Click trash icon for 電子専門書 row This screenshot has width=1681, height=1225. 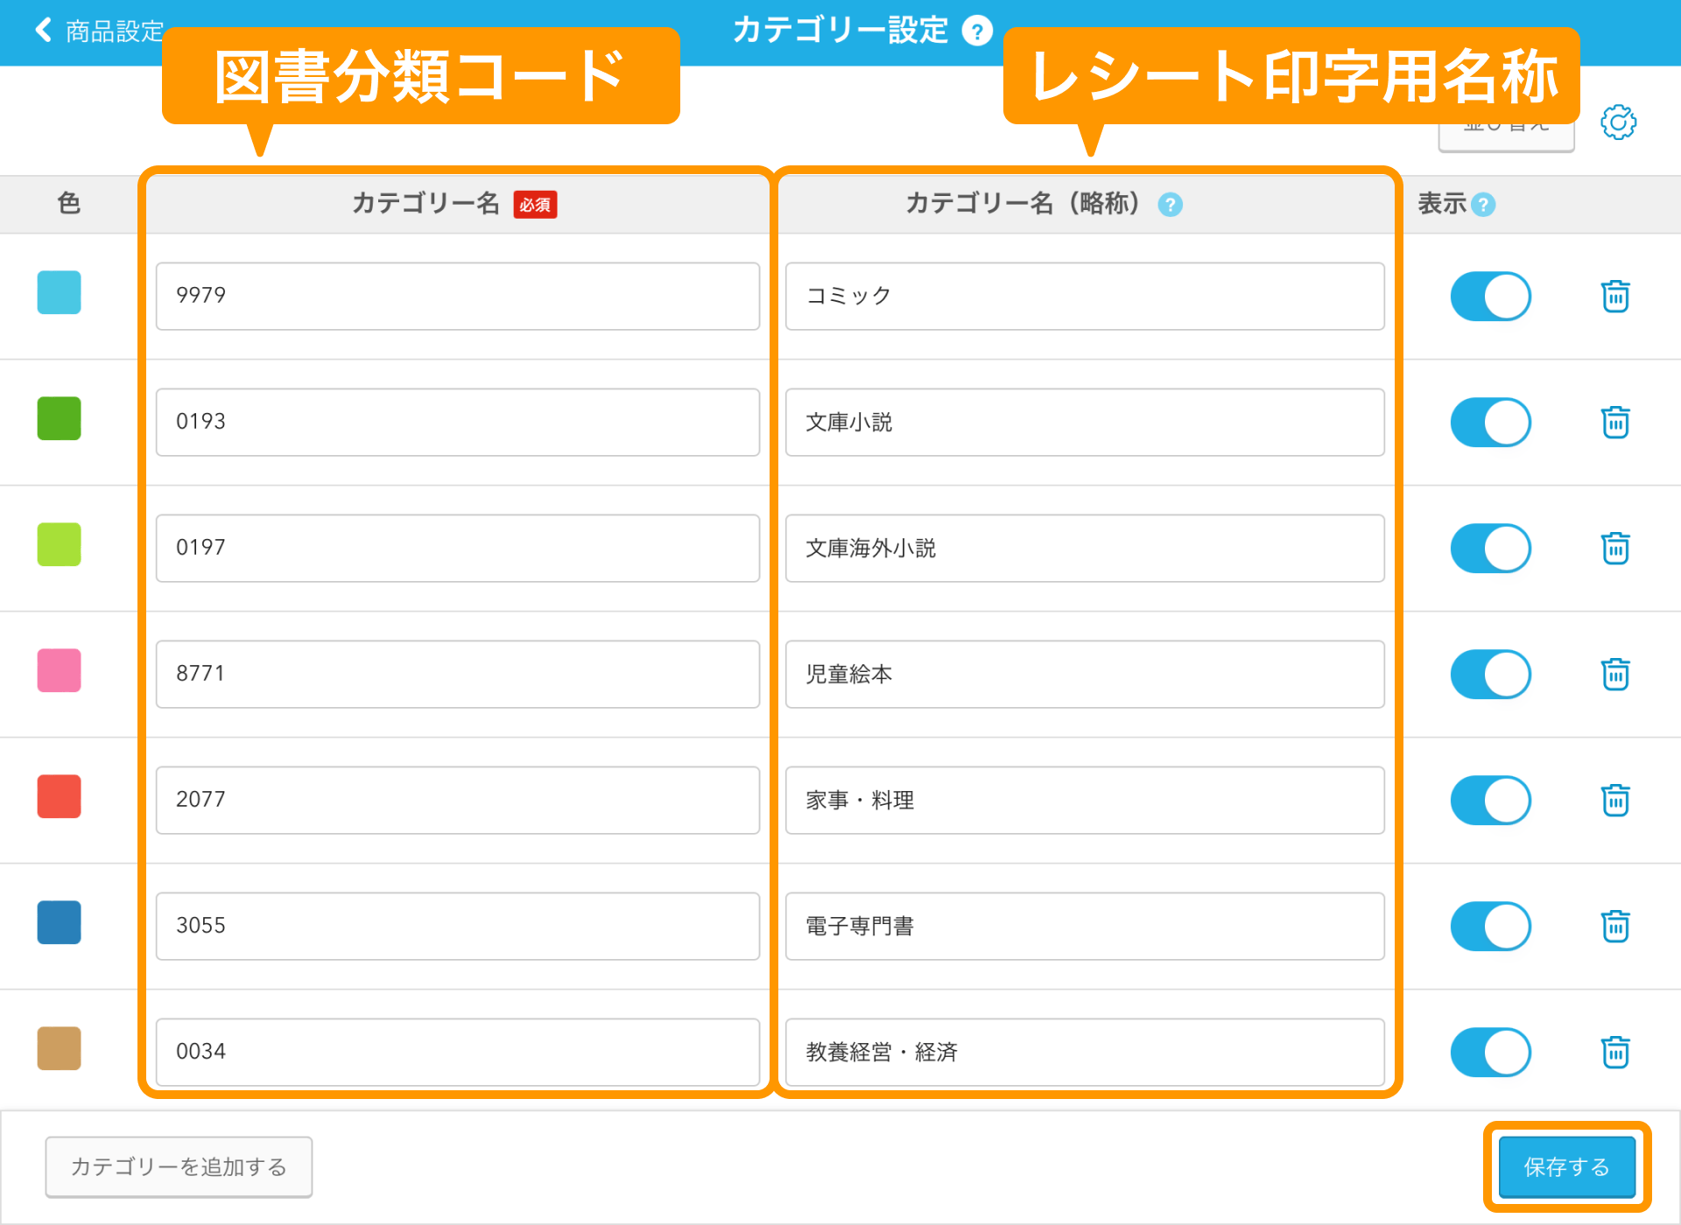pyautogui.click(x=1615, y=926)
